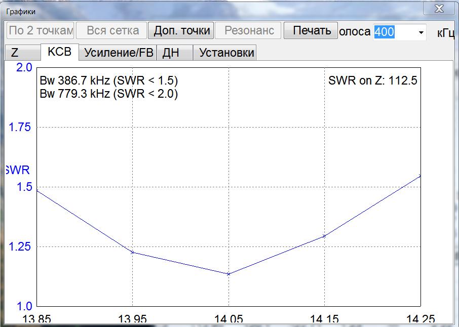Click the minimum SWR point at 14.05
Viewport: 459px width, 327px height.
pyautogui.click(x=228, y=274)
